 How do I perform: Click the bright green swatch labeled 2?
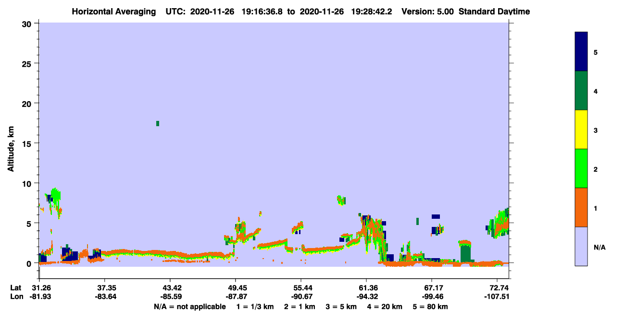pyautogui.click(x=581, y=168)
